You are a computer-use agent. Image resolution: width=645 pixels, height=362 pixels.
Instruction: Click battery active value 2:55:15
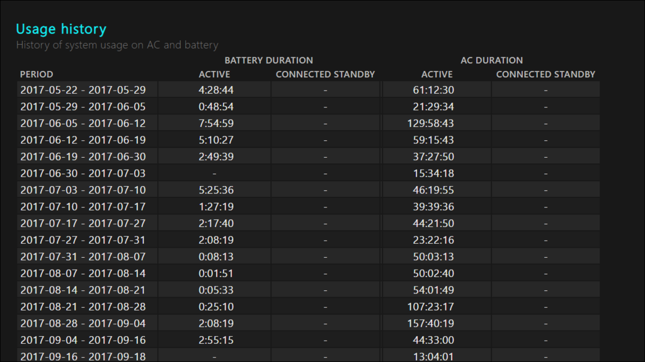click(x=216, y=340)
